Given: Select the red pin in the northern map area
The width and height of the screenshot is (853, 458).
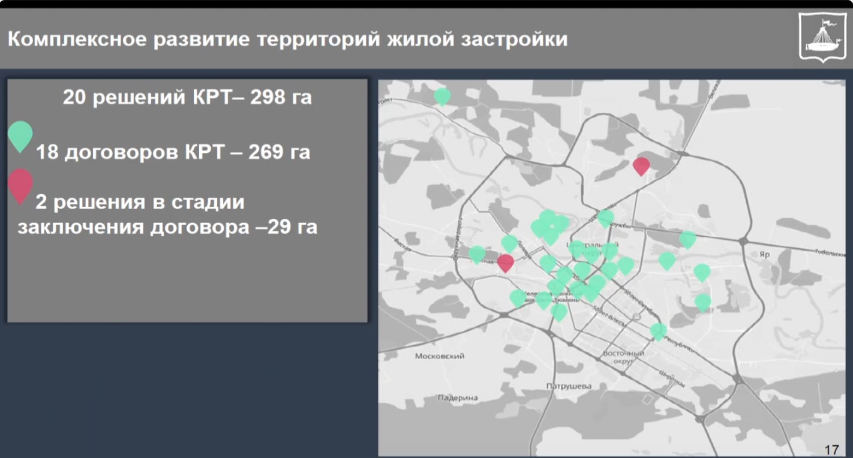Looking at the screenshot, I should 641,165.
